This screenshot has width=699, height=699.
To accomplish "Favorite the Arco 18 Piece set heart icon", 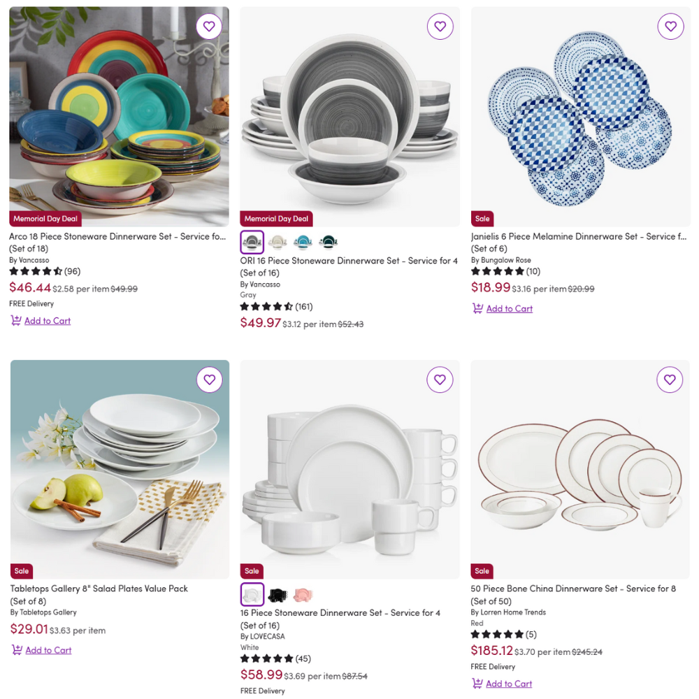I will coord(209,27).
